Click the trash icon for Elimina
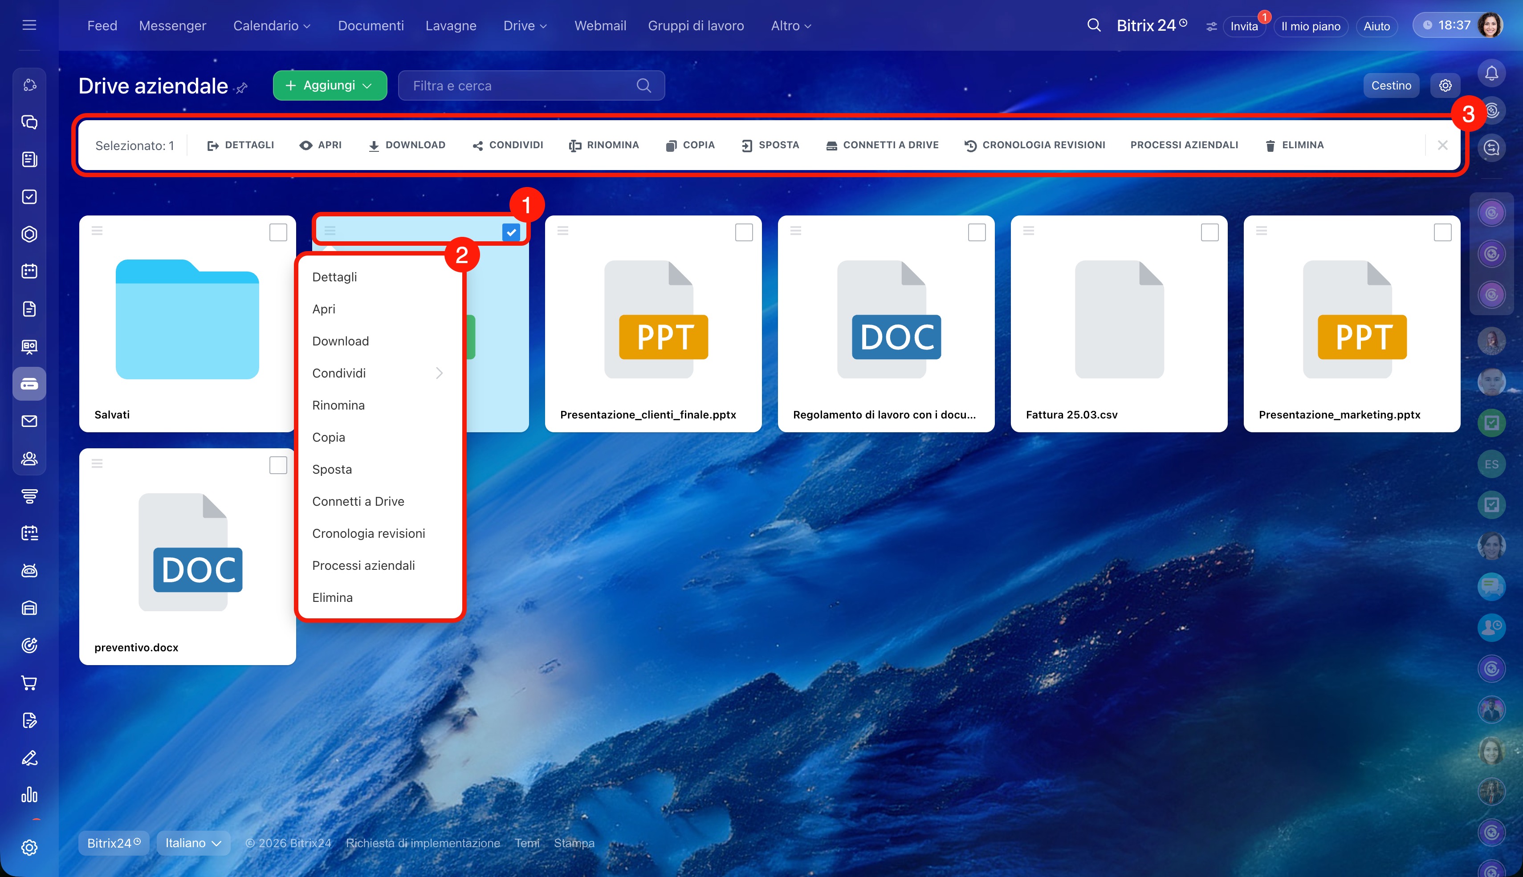Screen dimensions: 1523x877 1270,145
